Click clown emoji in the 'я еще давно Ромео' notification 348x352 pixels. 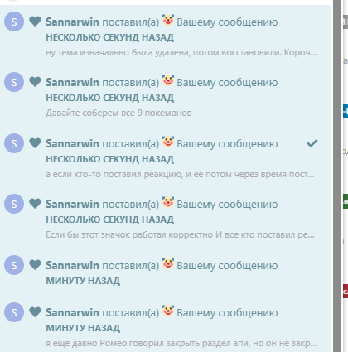(x=168, y=311)
